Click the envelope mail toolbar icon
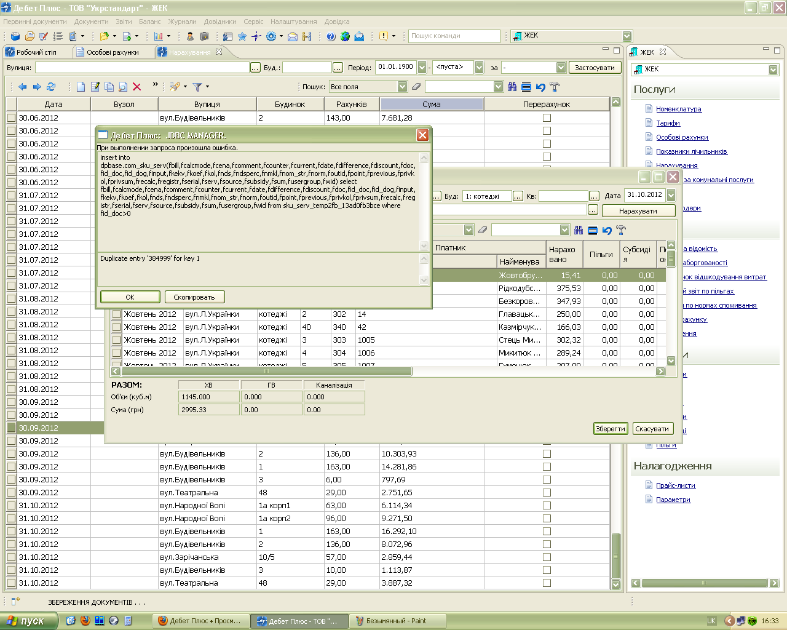This screenshot has width=787, height=630. click(x=293, y=36)
